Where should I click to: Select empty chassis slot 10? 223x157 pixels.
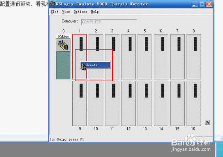coord(96,103)
